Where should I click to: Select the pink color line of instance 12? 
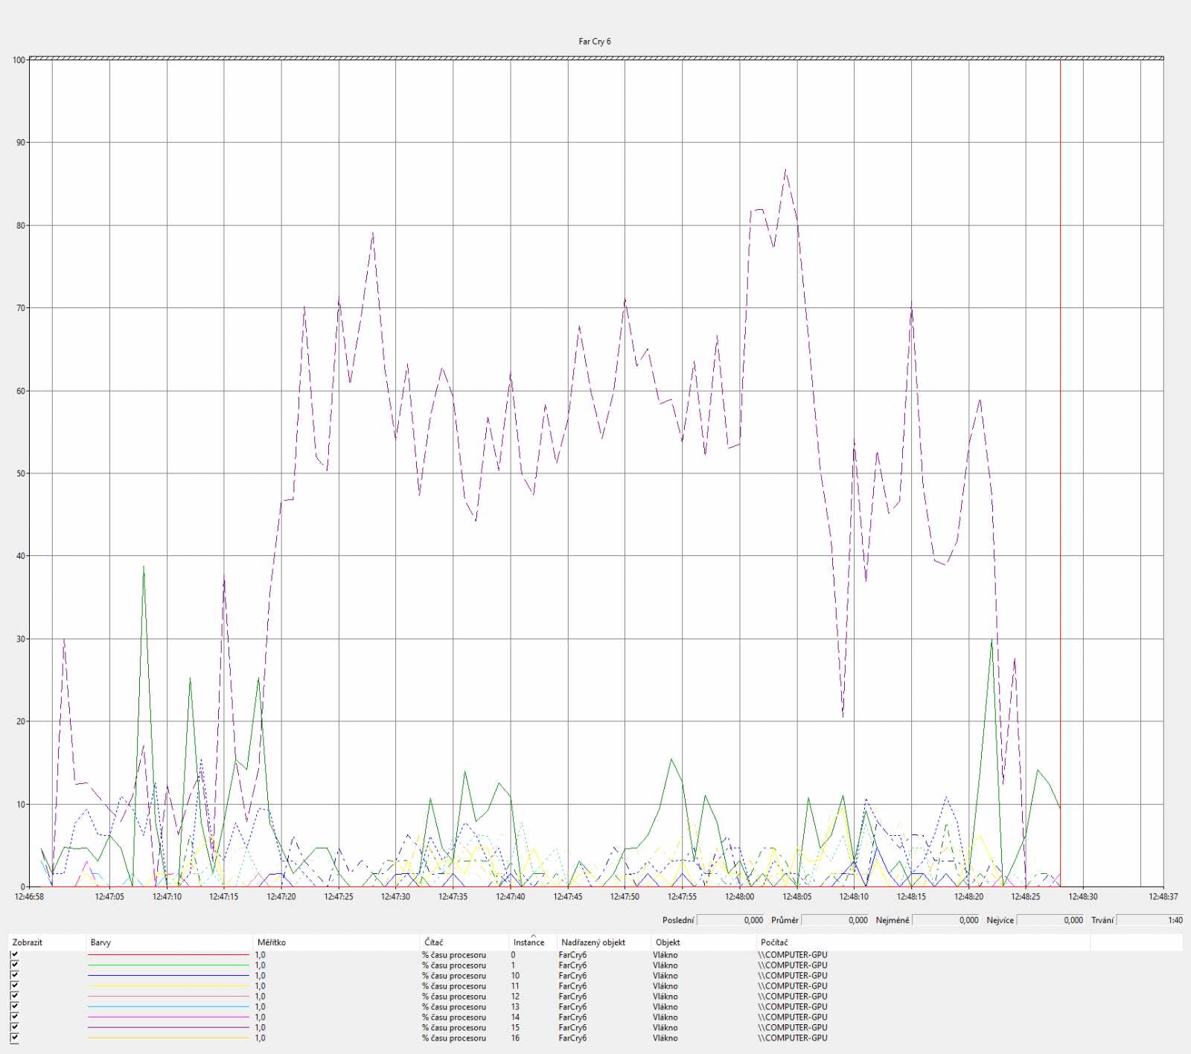[169, 996]
